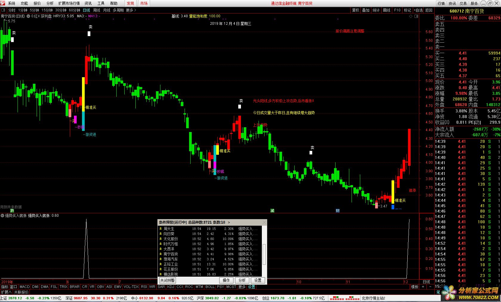The width and height of the screenshot is (501, 302).
Task: Click the 市场 tab
Action: (x=144, y=3)
